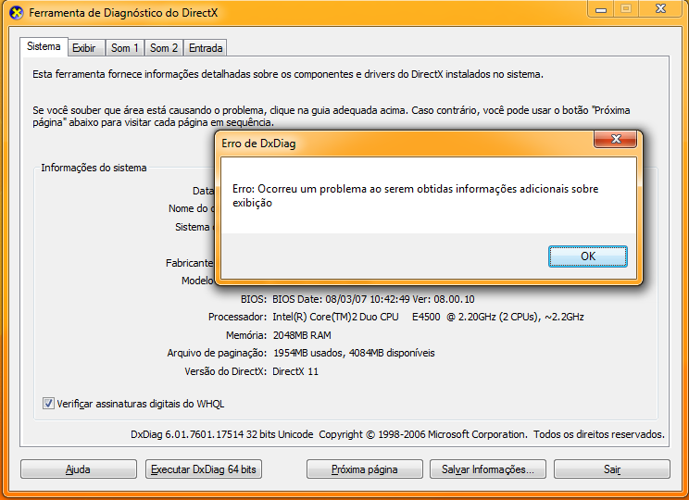Open the Som 2 tab
Viewport: 689px width, 500px height.
[164, 48]
